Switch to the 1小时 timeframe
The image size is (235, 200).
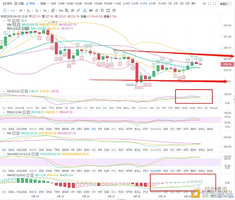pos(117,4)
